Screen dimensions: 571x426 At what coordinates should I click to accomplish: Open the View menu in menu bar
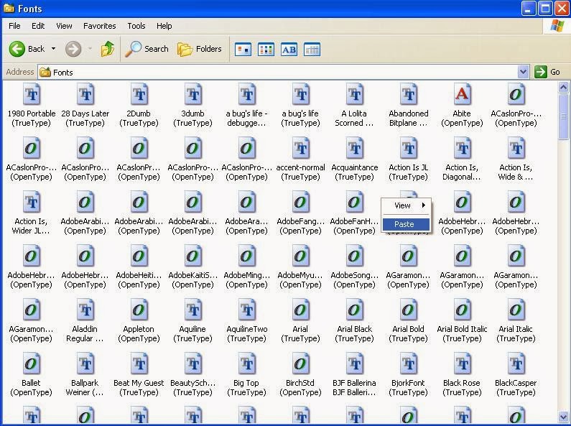tap(64, 26)
